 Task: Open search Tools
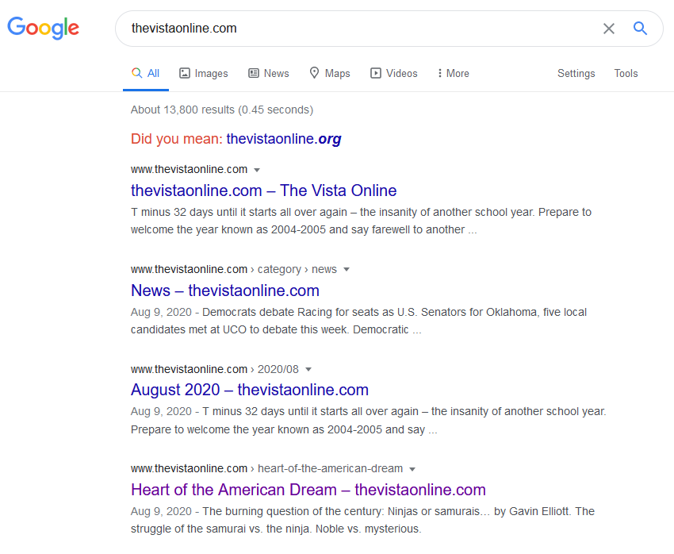(626, 73)
